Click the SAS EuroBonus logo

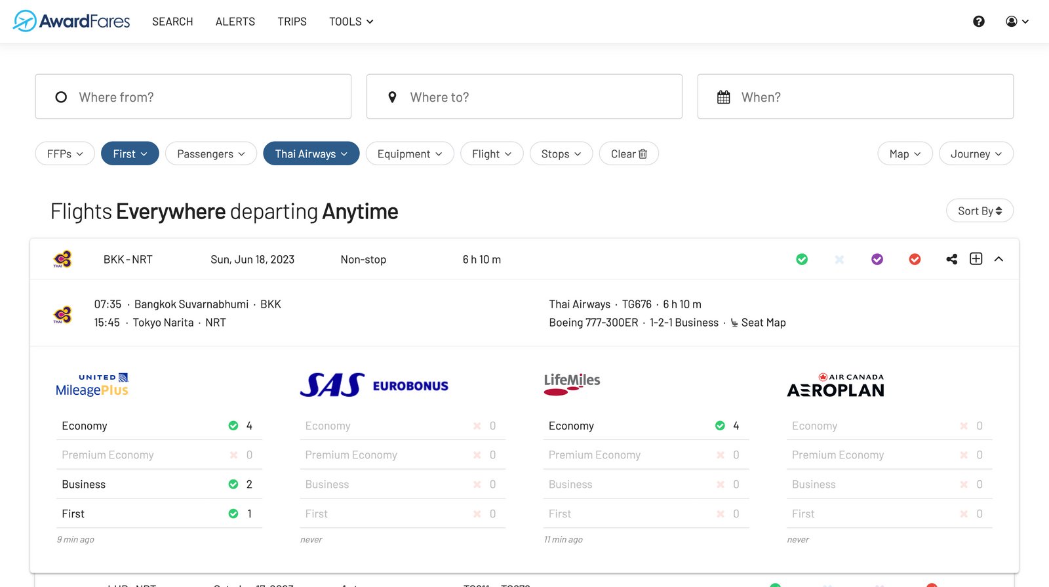[374, 385]
